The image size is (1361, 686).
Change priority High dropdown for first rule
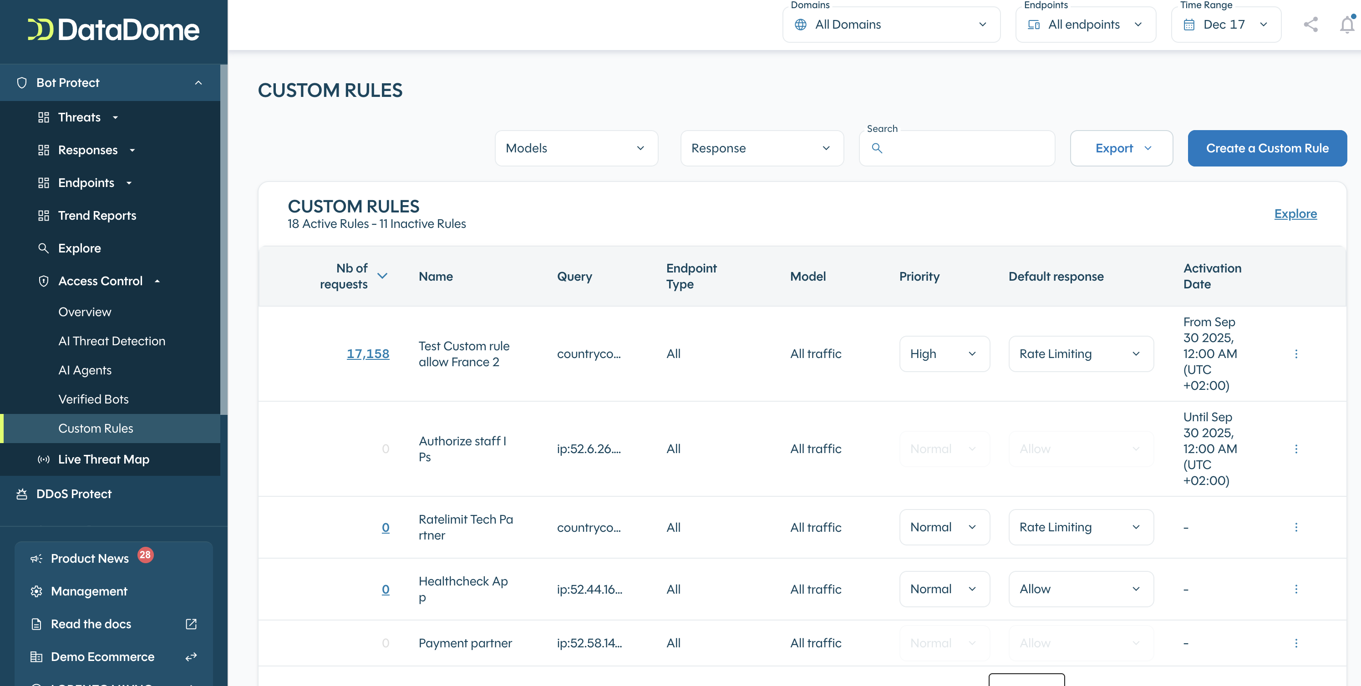[944, 354]
